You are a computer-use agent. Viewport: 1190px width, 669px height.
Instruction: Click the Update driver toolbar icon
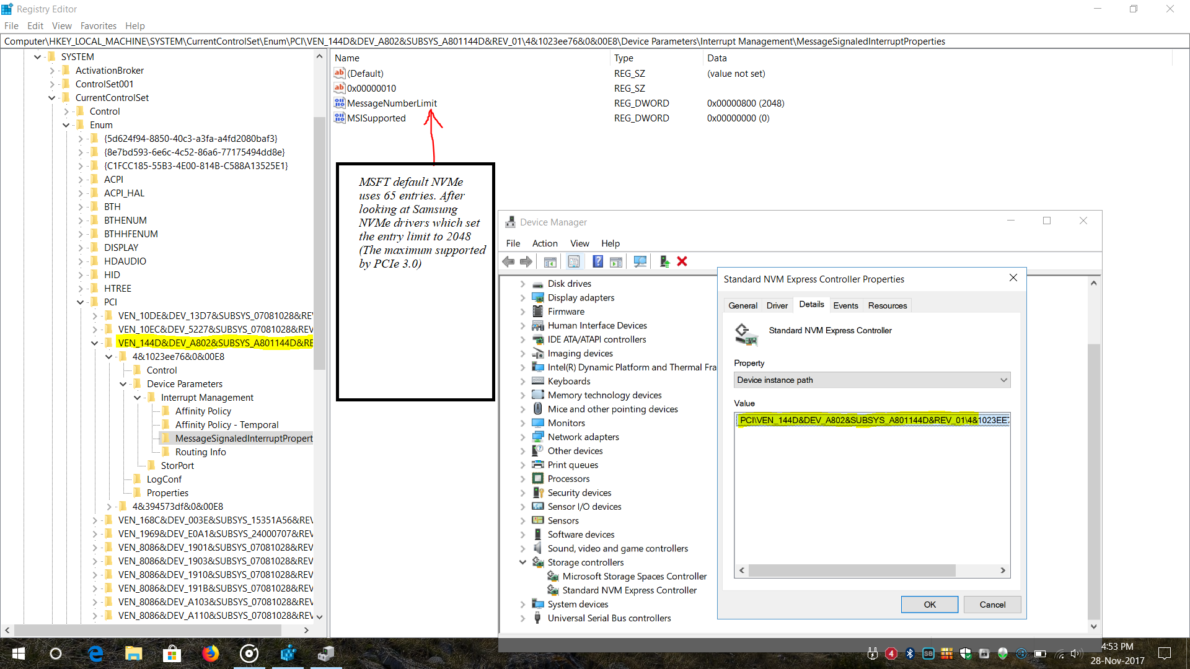point(664,261)
